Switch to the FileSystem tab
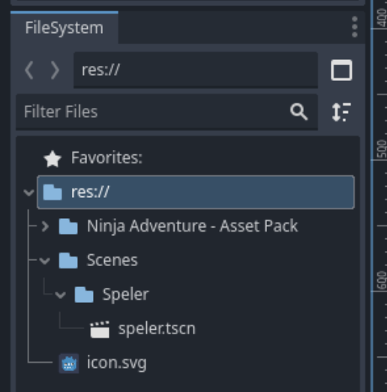Image resolution: width=387 pixels, height=392 pixels. 64,28
